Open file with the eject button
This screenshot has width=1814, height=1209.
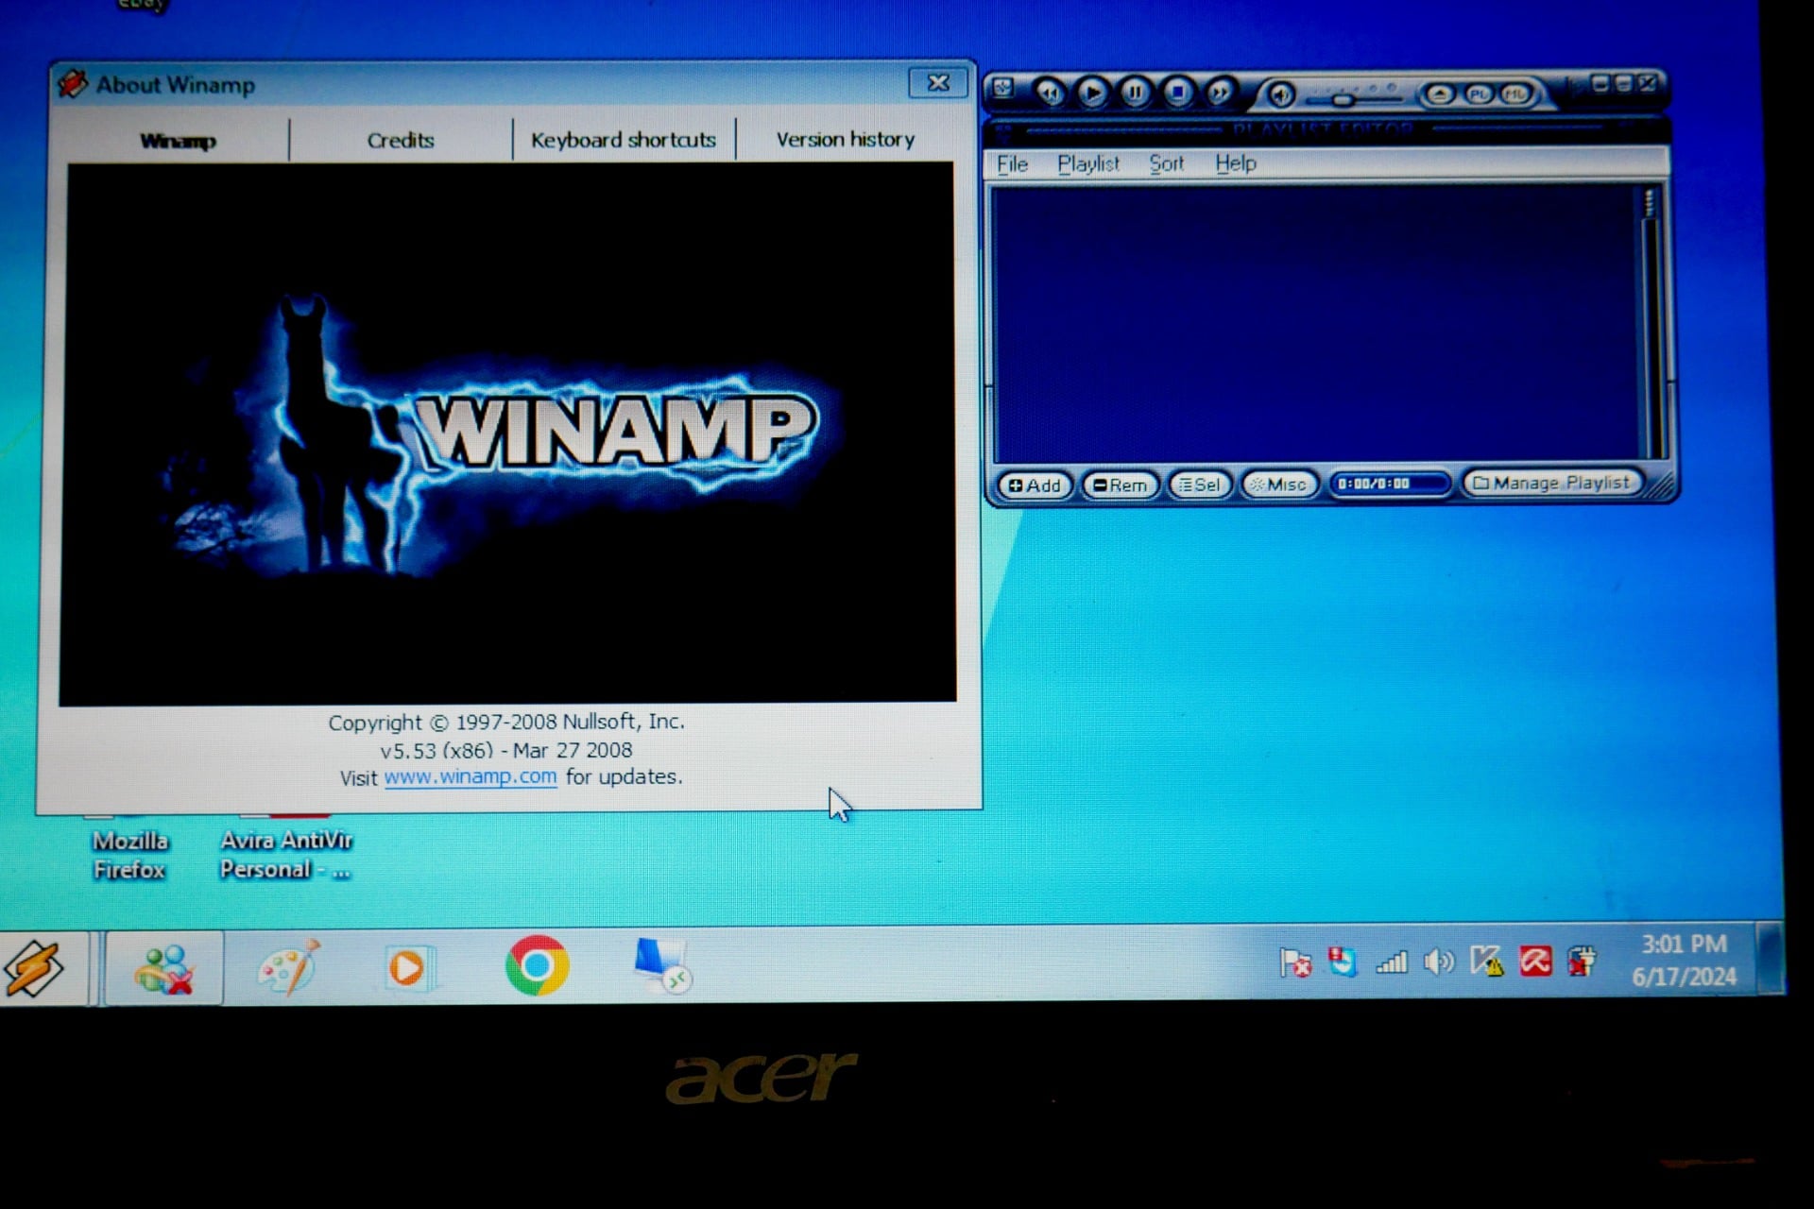click(1440, 94)
